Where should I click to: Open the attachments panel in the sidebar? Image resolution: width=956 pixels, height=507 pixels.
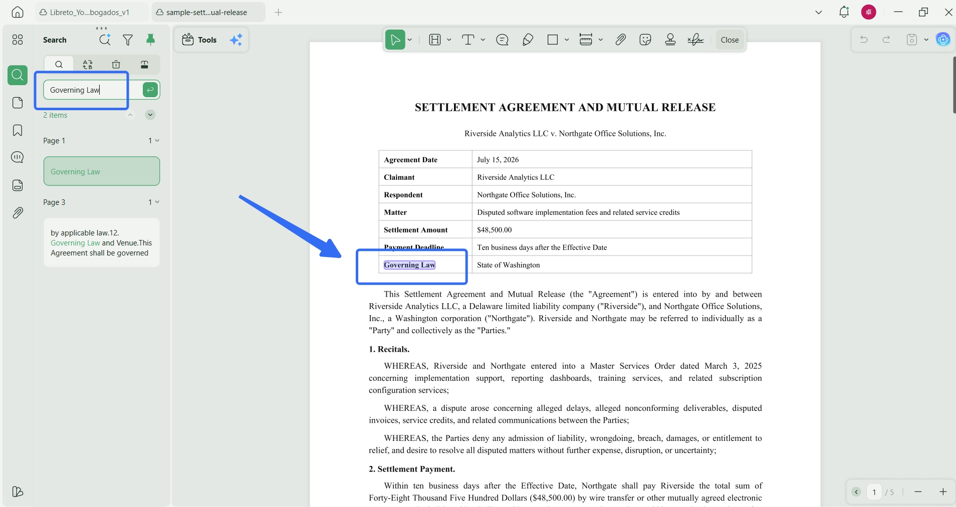[18, 213]
